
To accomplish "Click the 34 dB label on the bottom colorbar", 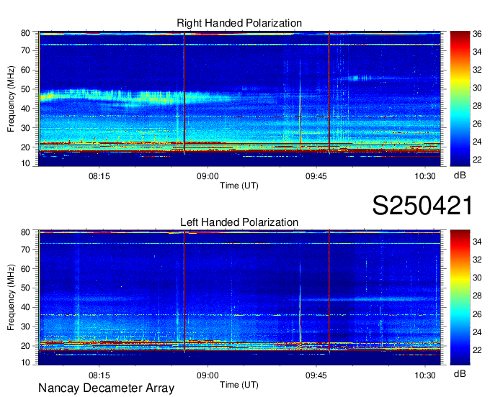I will tap(477, 242).
